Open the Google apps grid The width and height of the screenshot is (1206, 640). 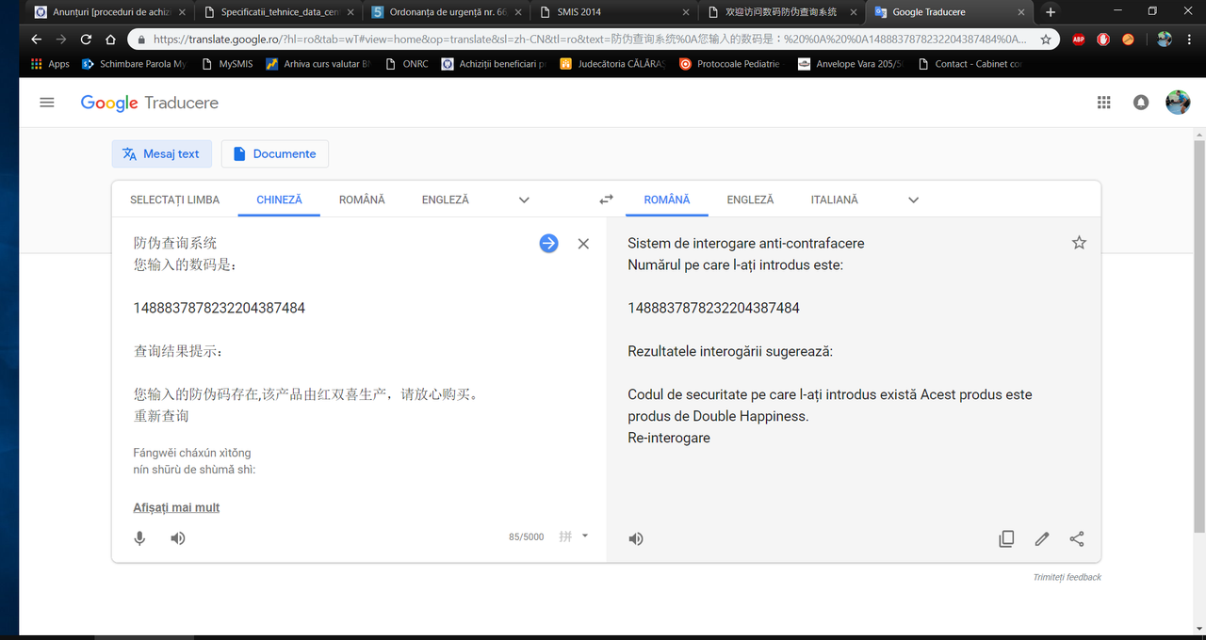click(1104, 103)
